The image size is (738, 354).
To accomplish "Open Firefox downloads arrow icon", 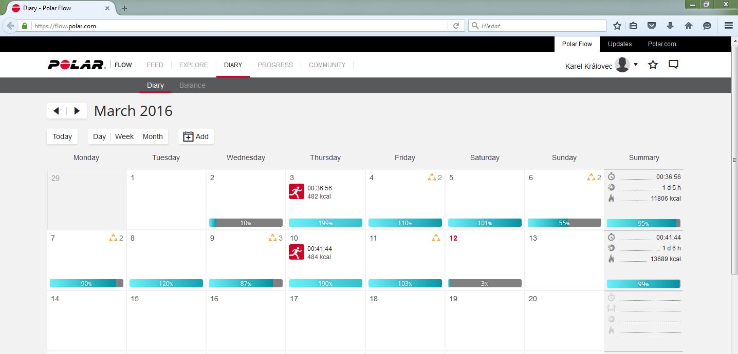I will (670, 26).
